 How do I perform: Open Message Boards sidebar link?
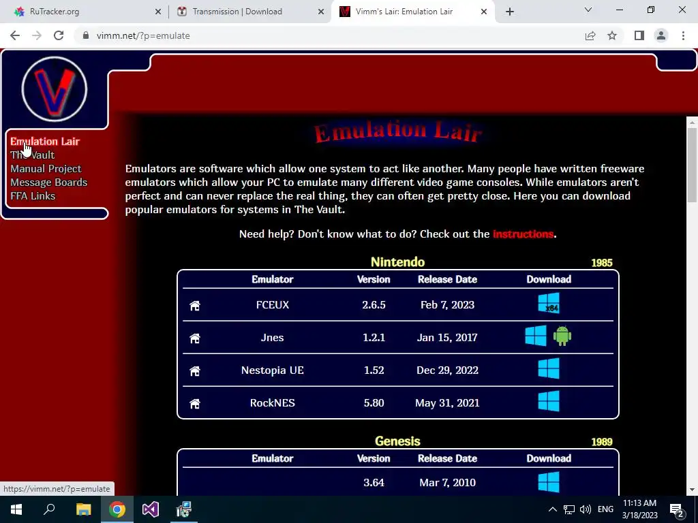pyautogui.click(x=49, y=183)
